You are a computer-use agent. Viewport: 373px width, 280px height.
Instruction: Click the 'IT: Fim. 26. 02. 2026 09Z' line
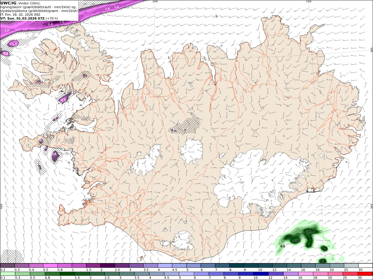click(20, 15)
